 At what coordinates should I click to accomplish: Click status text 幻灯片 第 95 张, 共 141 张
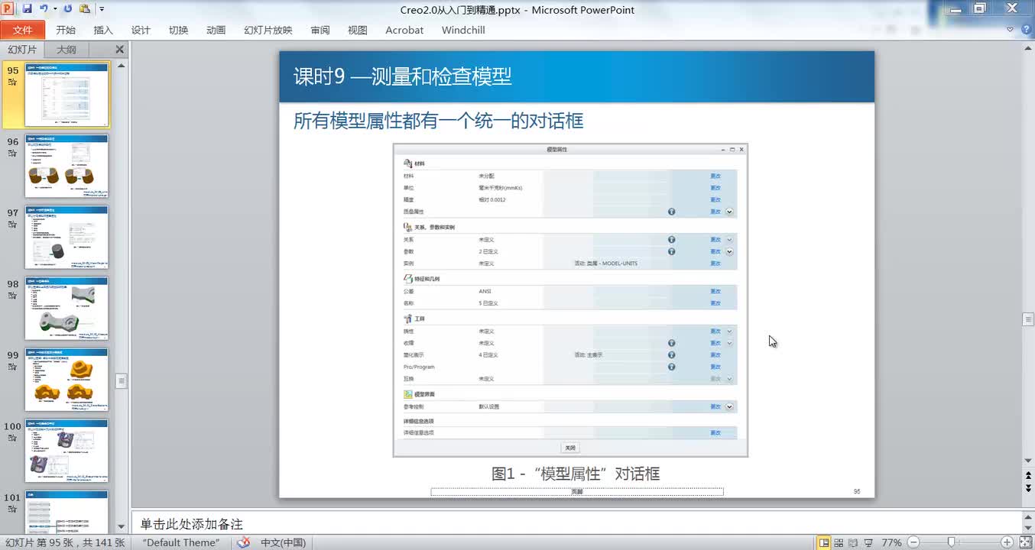pyautogui.click(x=65, y=542)
